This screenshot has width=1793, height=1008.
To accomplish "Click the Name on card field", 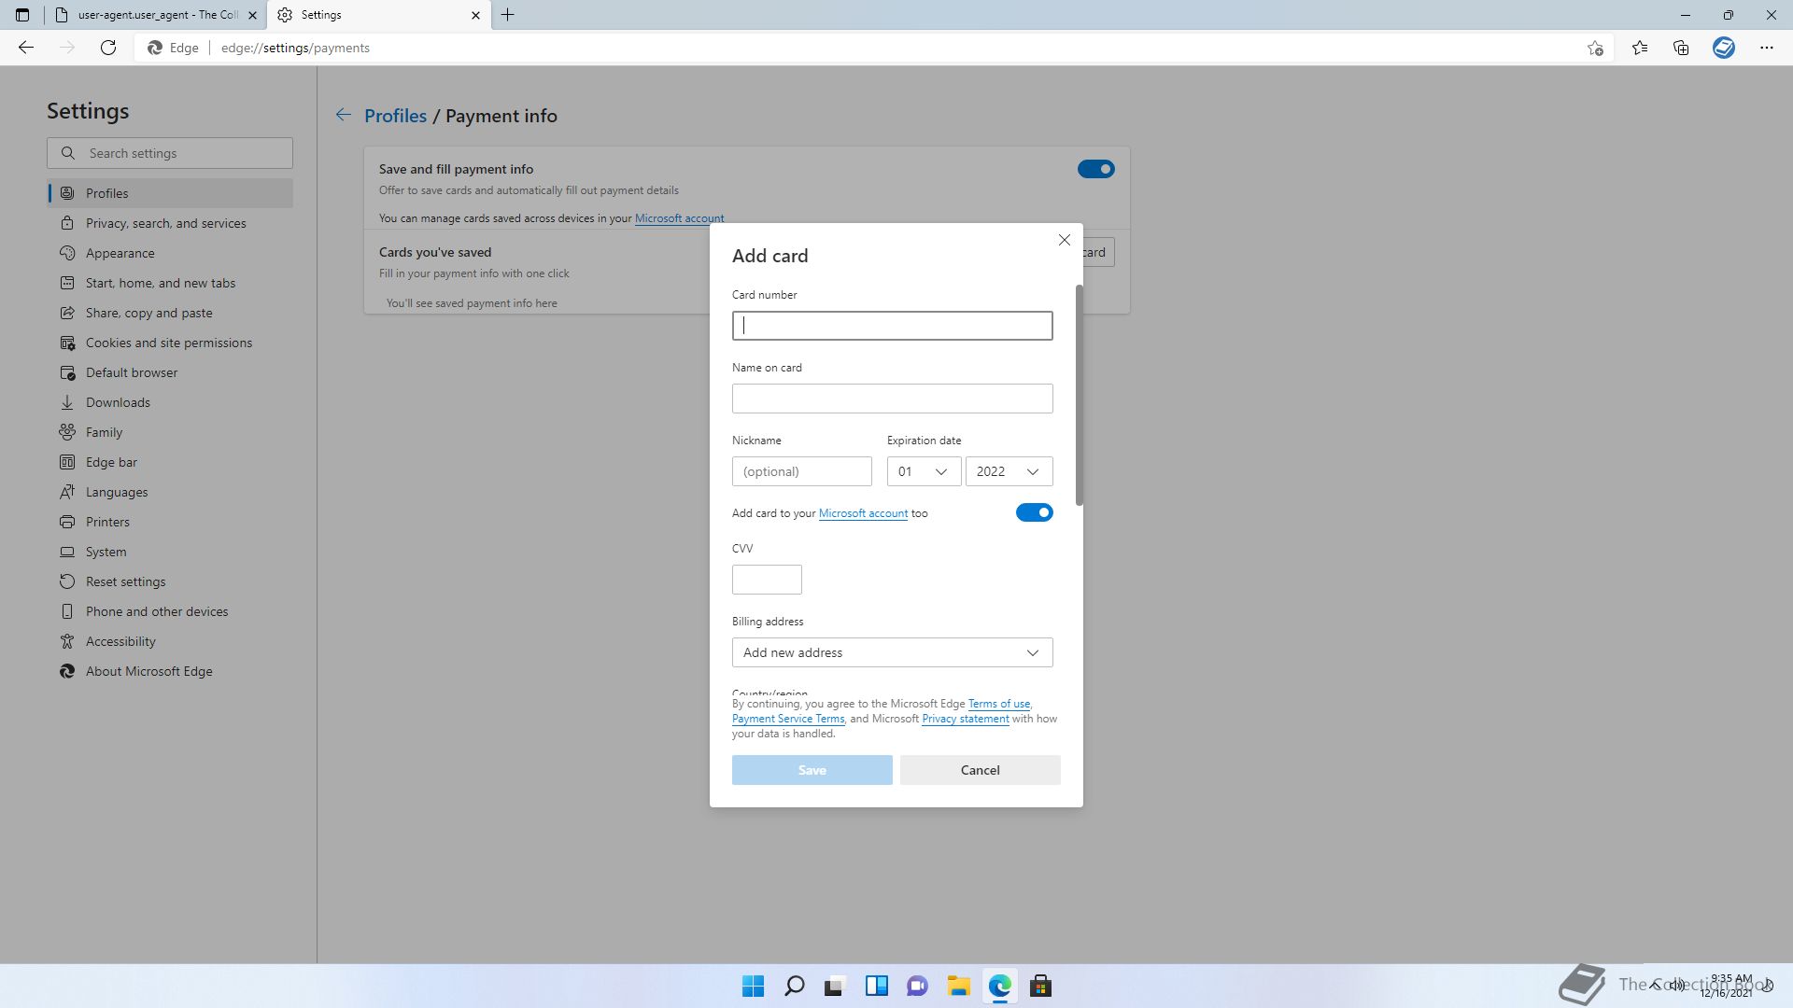I will coord(892,399).
